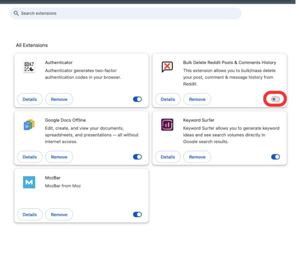Viewport: 299px width, 254px height.
Task: Remove the MozBar extension
Action: coord(59,214)
